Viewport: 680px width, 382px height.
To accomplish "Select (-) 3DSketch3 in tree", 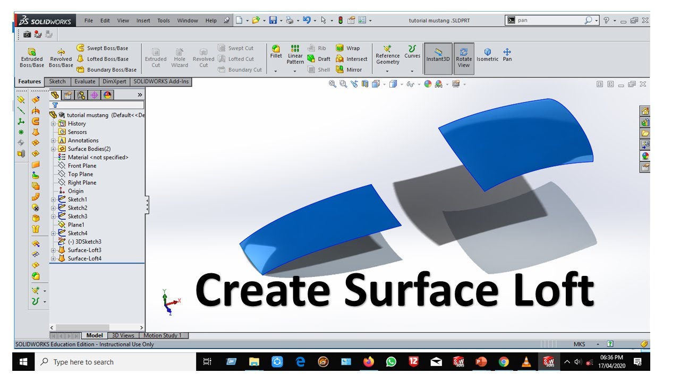I will (x=84, y=242).
